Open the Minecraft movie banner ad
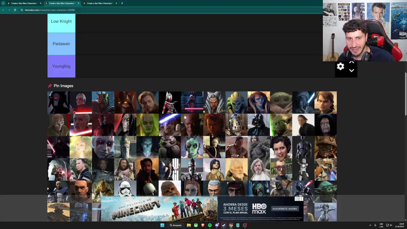The image size is (407, 229). 159,209
